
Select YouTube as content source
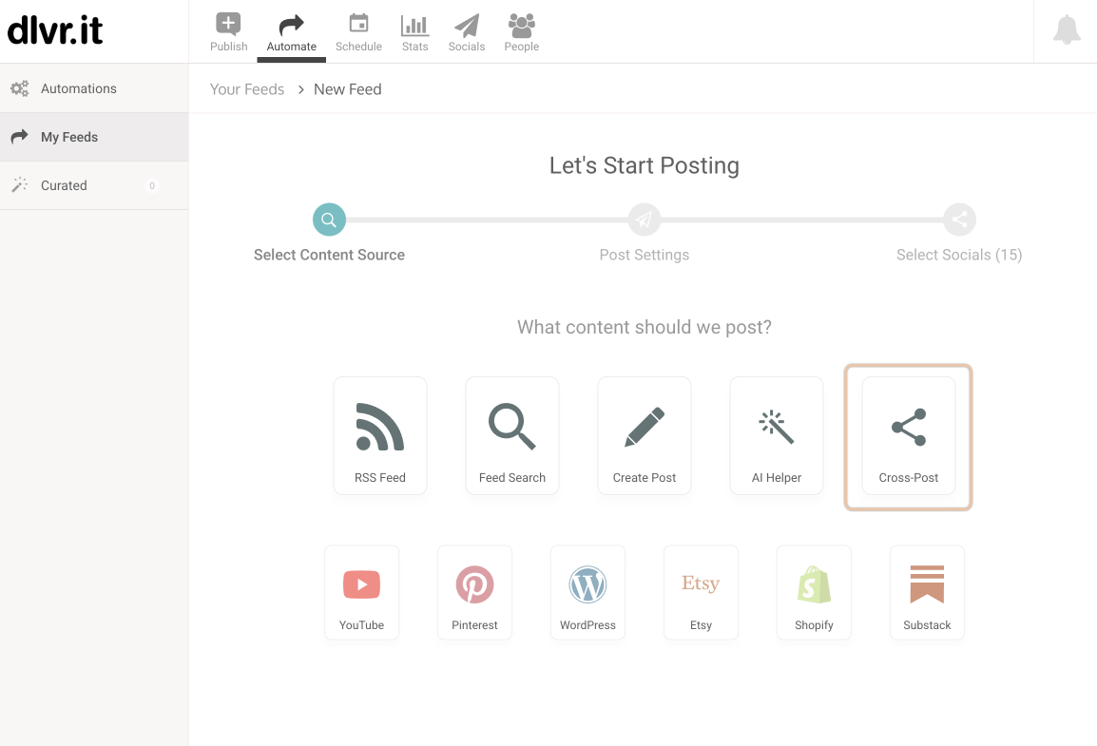coord(361,593)
